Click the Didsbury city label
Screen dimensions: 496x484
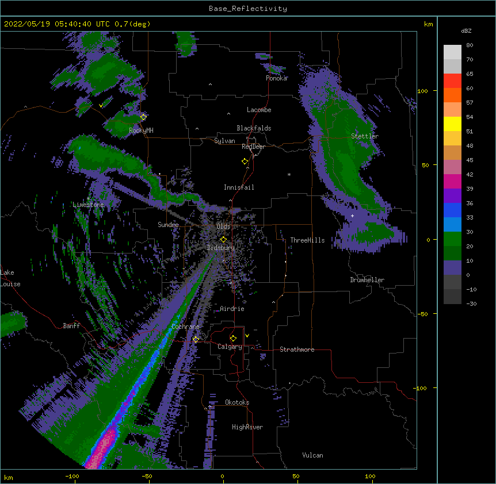tap(221, 248)
